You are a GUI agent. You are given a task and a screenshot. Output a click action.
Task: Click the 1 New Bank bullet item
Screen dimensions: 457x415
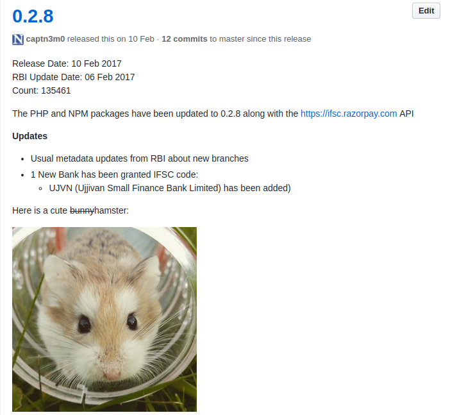pyautogui.click(x=114, y=174)
